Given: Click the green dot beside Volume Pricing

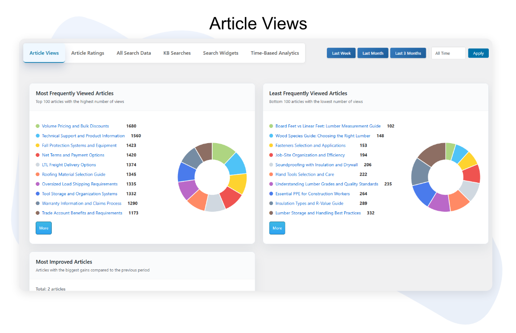Looking at the screenshot, I should pos(38,126).
